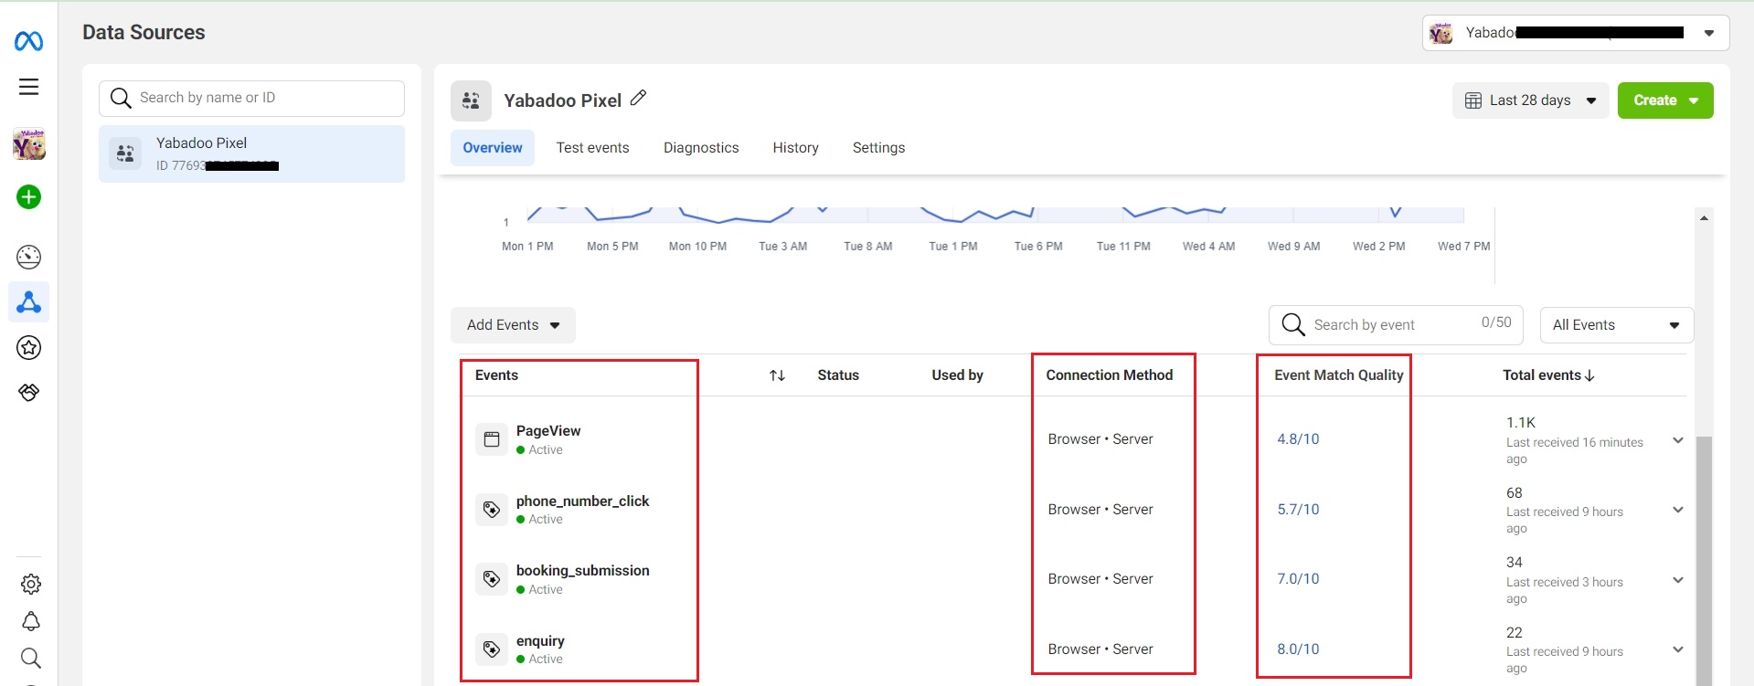Viewport: 1754px width, 686px height.
Task: Click the Events column header
Action: pyautogui.click(x=496, y=375)
